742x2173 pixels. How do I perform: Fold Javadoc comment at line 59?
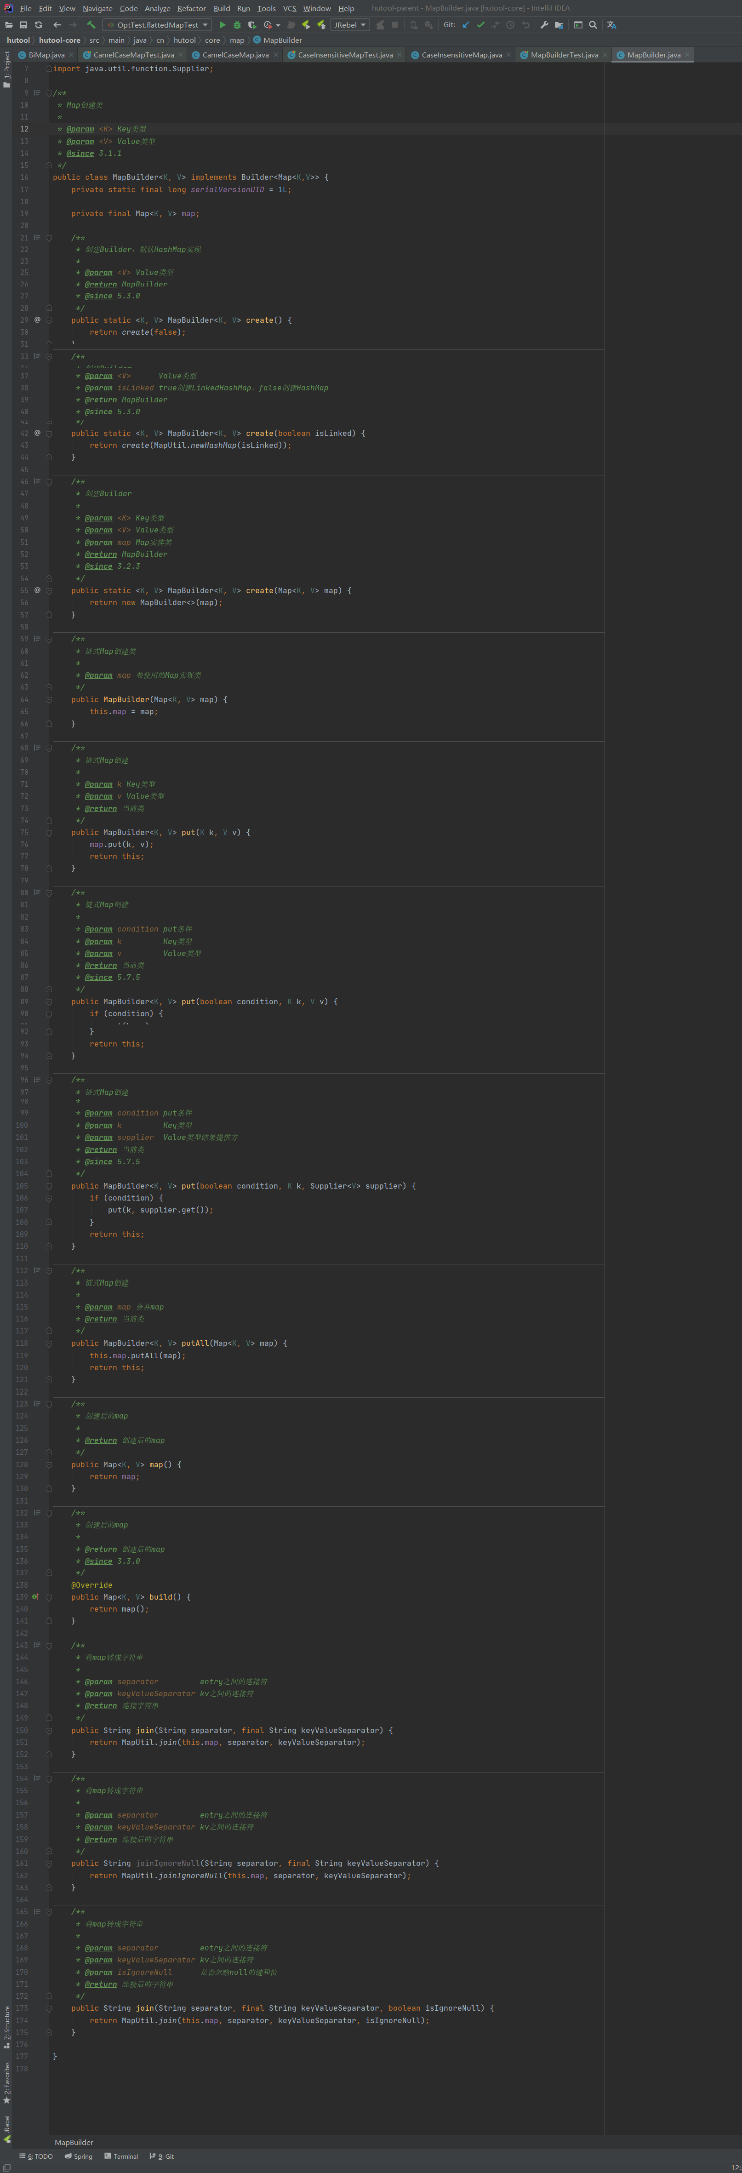pos(49,639)
